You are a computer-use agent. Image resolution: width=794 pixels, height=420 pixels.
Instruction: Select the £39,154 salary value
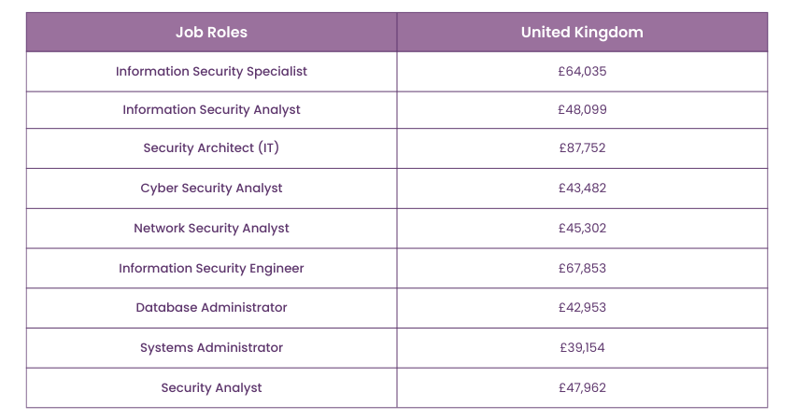(582, 348)
